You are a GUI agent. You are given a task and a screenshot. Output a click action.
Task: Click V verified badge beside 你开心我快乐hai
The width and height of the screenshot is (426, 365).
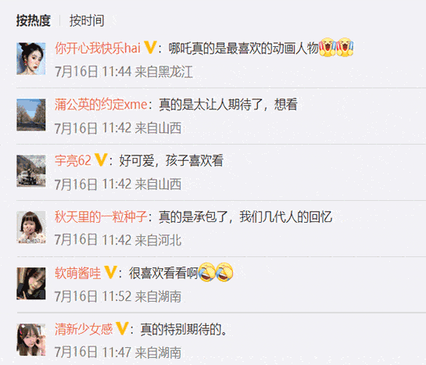(150, 47)
